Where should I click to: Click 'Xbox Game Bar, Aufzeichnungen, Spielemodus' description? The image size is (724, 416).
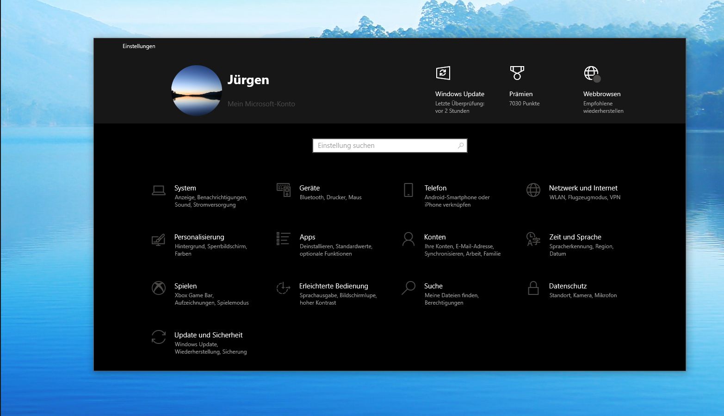tap(212, 299)
